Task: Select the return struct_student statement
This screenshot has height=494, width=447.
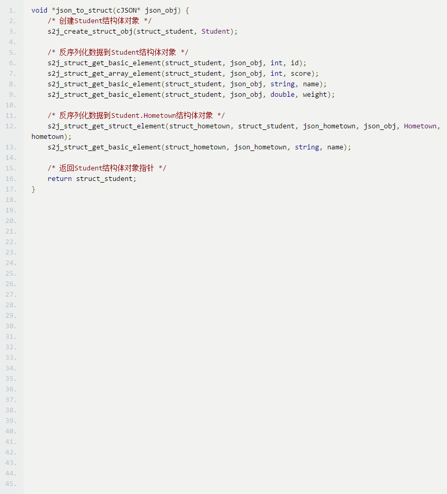Action: tap(91, 178)
